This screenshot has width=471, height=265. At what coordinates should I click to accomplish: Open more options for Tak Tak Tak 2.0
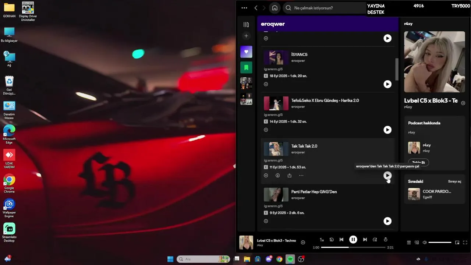[301, 176]
